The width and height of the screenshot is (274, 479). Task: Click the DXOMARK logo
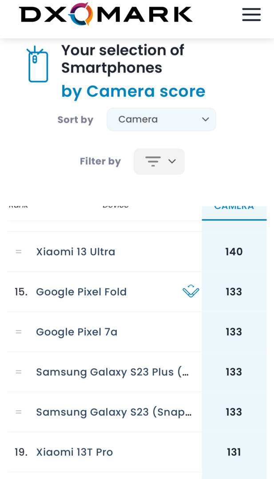coord(106,14)
